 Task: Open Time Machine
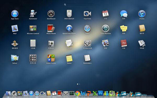(105, 28)
